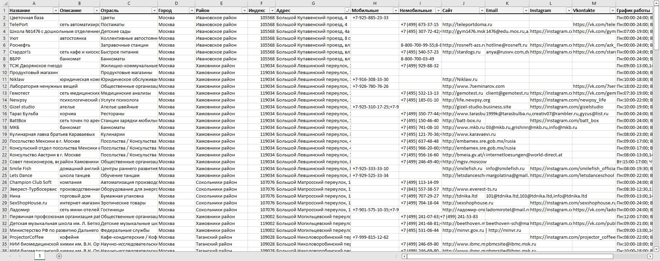Open the Район column filter dropdown
The image size is (660, 261).
coord(244,11)
